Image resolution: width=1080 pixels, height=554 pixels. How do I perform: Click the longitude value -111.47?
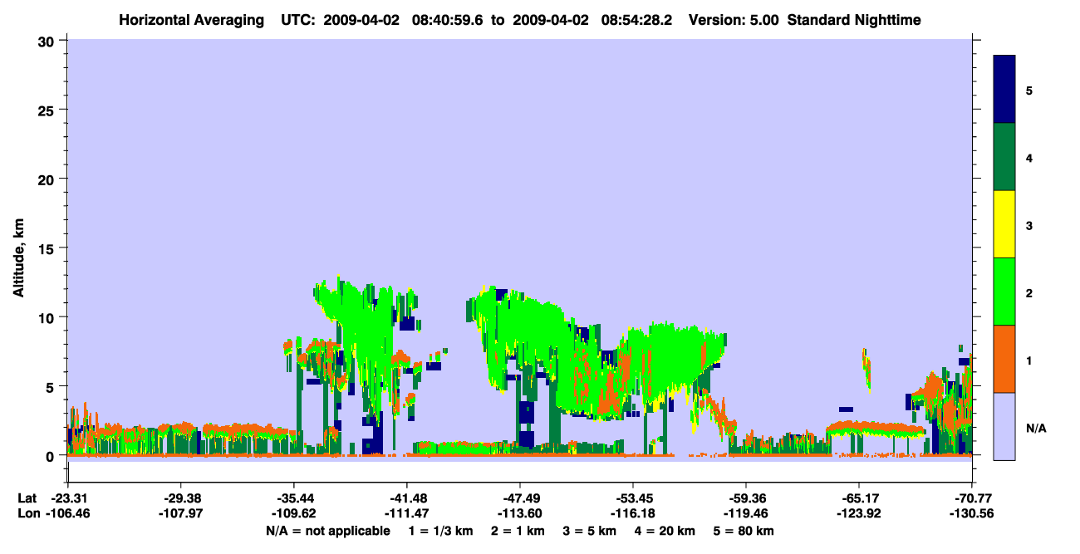(x=406, y=514)
